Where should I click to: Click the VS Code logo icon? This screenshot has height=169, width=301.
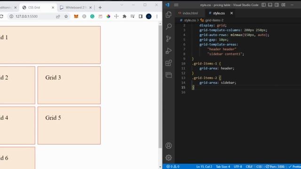pos(167,5)
